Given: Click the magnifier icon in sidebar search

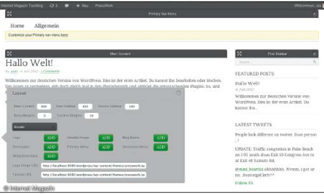Looking at the screenshot, I should [315, 62].
